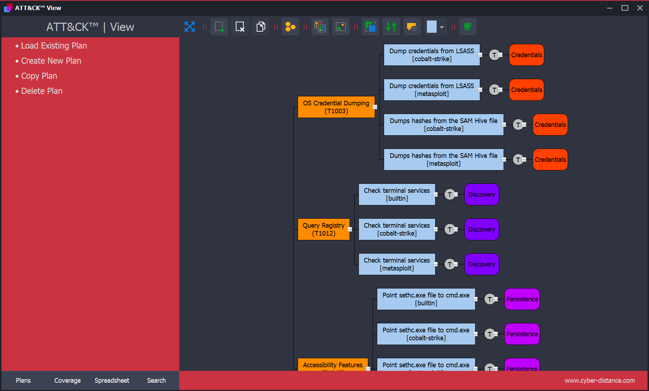This screenshot has height=391, width=649.
Task: Click Load Existing Plan
Action: coord(54,46)
